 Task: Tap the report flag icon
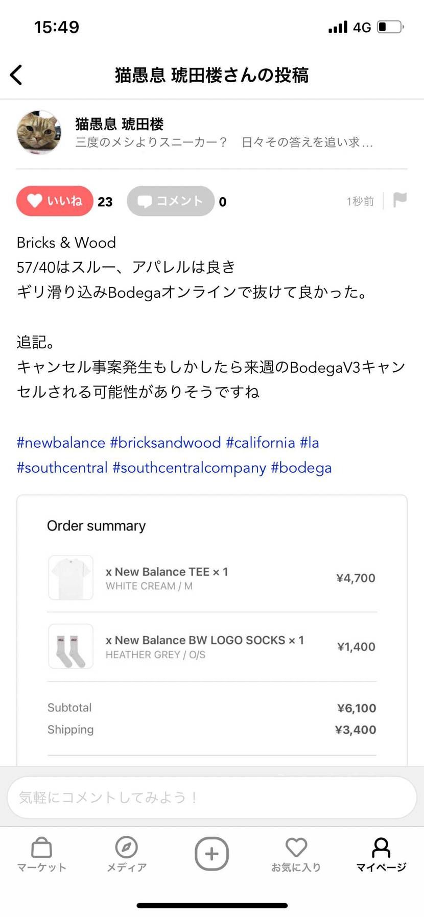pyautogui.click(x=399, y=200)
